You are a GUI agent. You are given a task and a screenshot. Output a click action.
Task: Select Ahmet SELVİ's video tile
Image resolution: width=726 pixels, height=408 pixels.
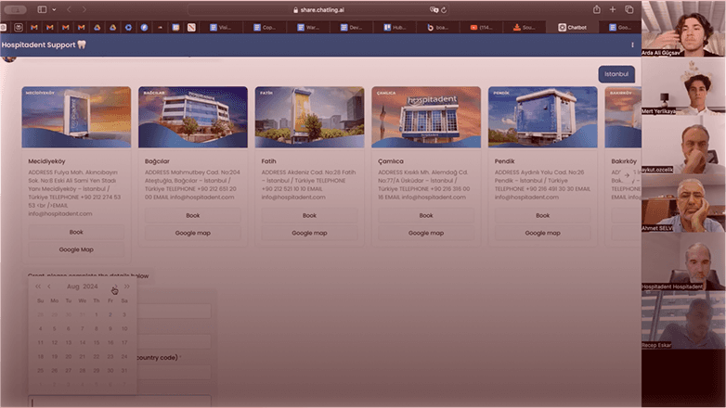tap(683, 203)
